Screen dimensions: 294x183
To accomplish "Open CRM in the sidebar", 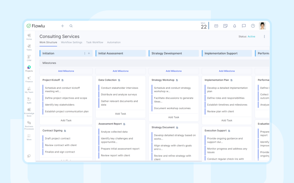I will tap(29, 58).
